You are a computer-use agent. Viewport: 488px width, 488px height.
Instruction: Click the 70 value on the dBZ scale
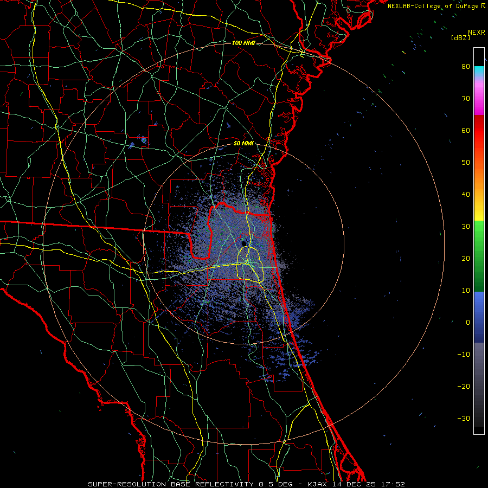pos(466,99)
